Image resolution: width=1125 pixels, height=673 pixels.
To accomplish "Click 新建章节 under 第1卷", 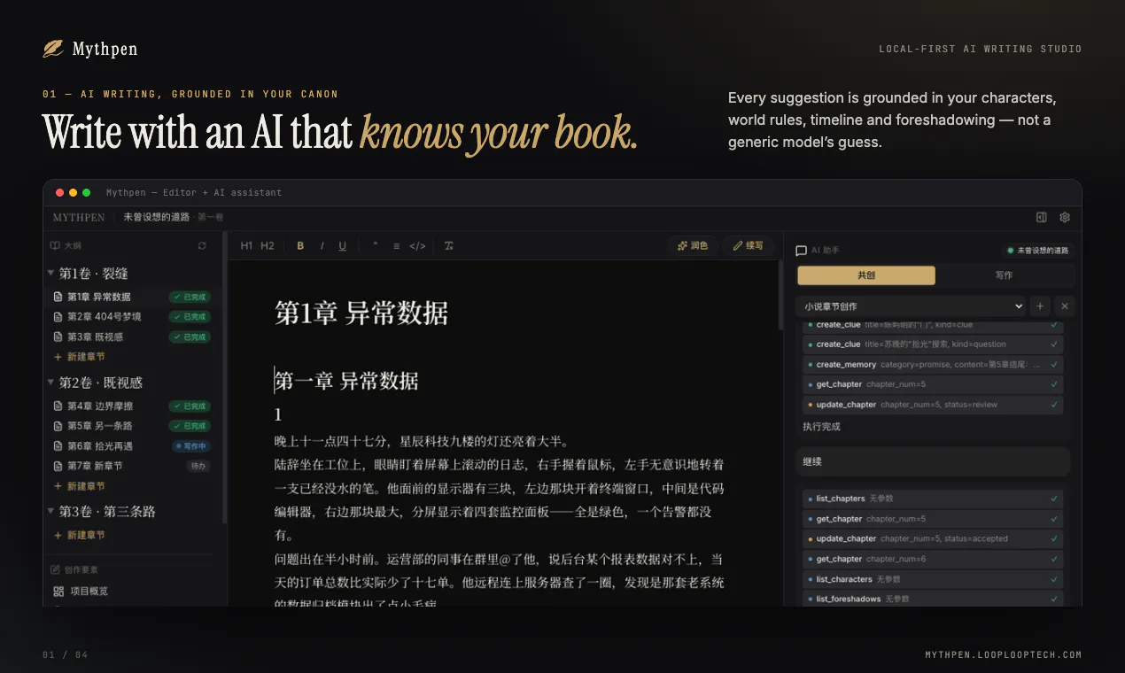I will (x=80, y=357).
